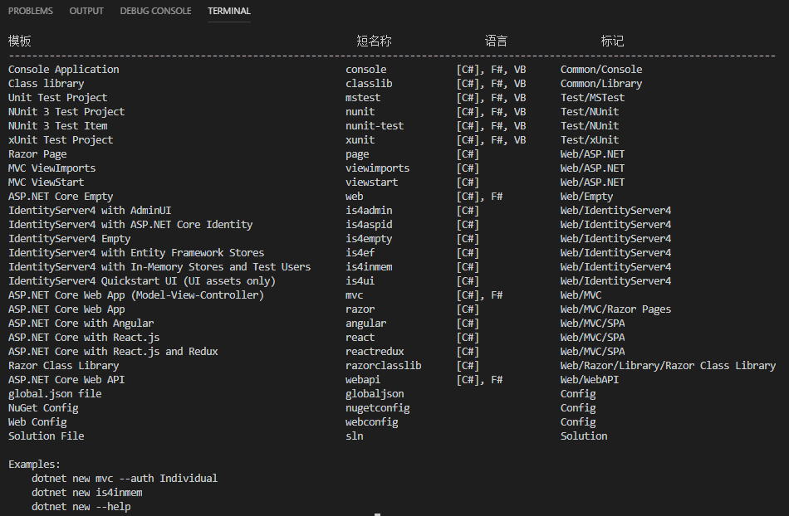Click the 'nugetconfig' short name

tap(377, 407)
